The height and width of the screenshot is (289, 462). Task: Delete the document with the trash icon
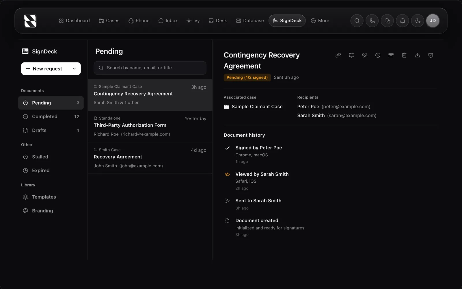click(404, 55)
